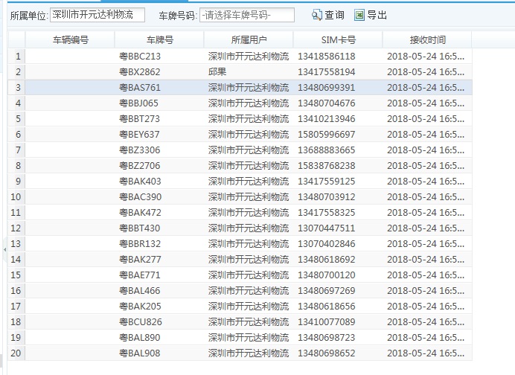515x375 pixels.
Task: Click SIM number 13688883665
Action: tap(327, 150)
